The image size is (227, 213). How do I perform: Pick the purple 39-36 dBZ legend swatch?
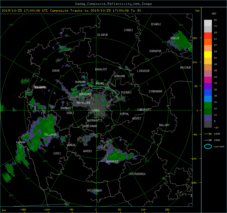(208, 86)
